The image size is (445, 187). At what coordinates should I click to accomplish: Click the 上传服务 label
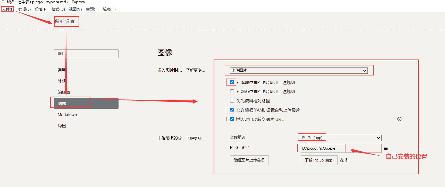[x=238, y=137]
